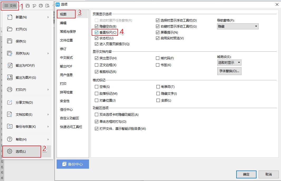Open the 备份中心 panel
This screenshot has width=281, height=181.
(73, 164)
